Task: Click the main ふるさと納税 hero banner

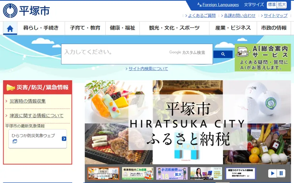Action: (x=188, y=122)
